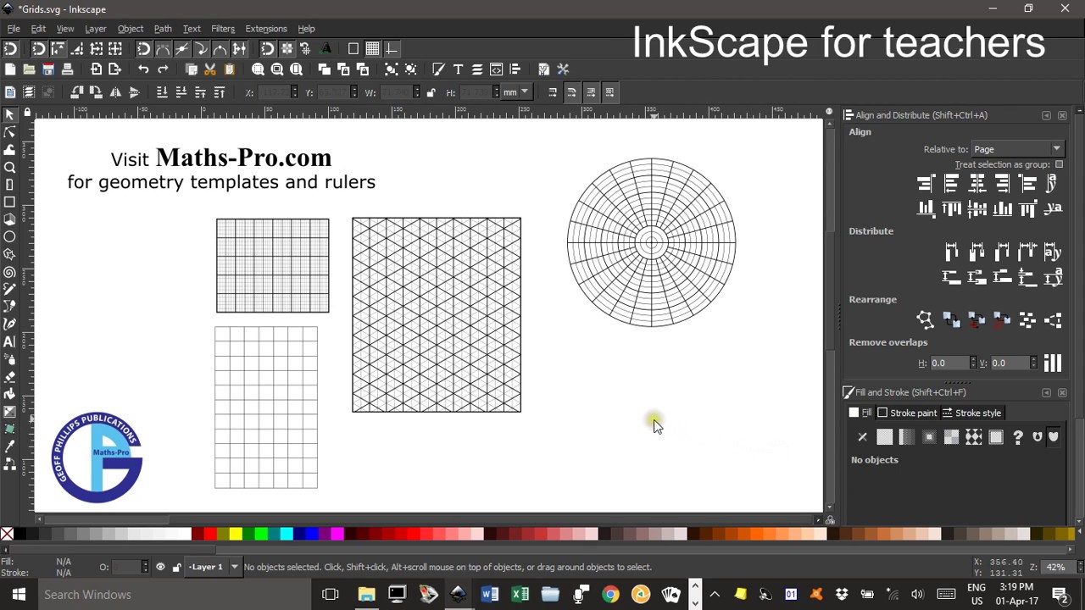The height and width of the screenshot is (610, 1085).
Task: Open the Object menu
Action: (x=130, y=29)
